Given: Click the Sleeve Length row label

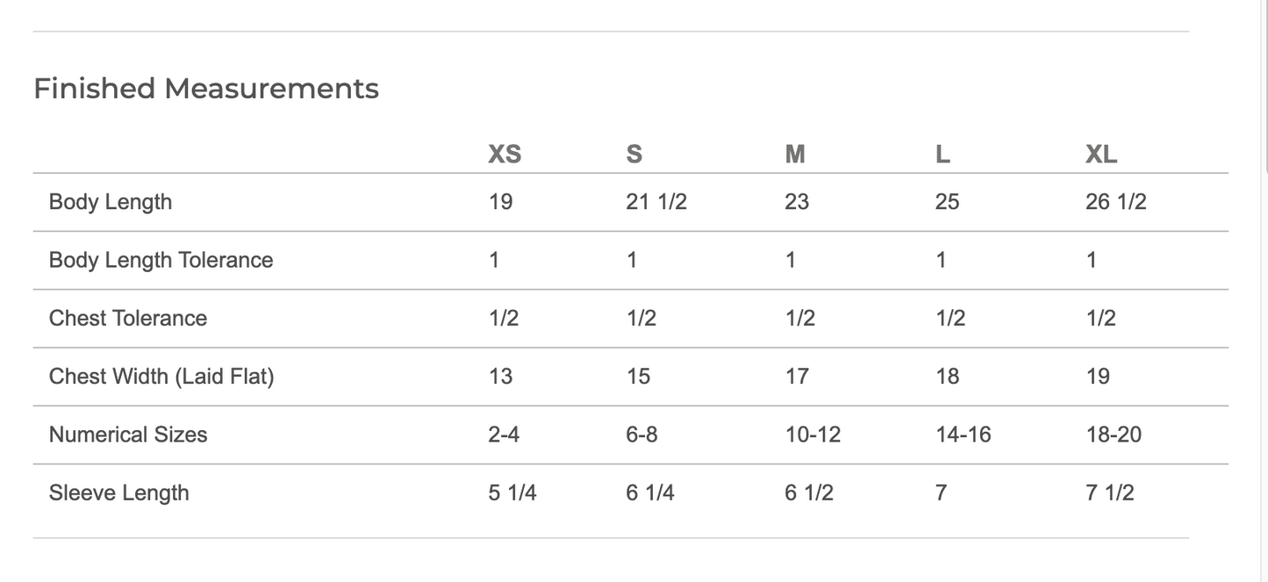Looking at the screenshot, I should 119,492.
